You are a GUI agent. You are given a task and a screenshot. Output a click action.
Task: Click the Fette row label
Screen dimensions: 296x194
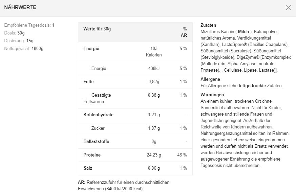pos(88,82)
